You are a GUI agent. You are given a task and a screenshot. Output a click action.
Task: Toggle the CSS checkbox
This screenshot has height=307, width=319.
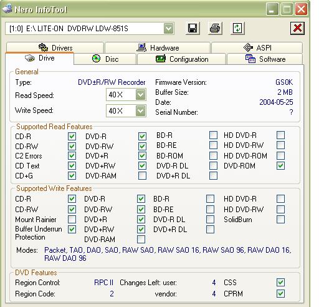[x=280, y=283]
